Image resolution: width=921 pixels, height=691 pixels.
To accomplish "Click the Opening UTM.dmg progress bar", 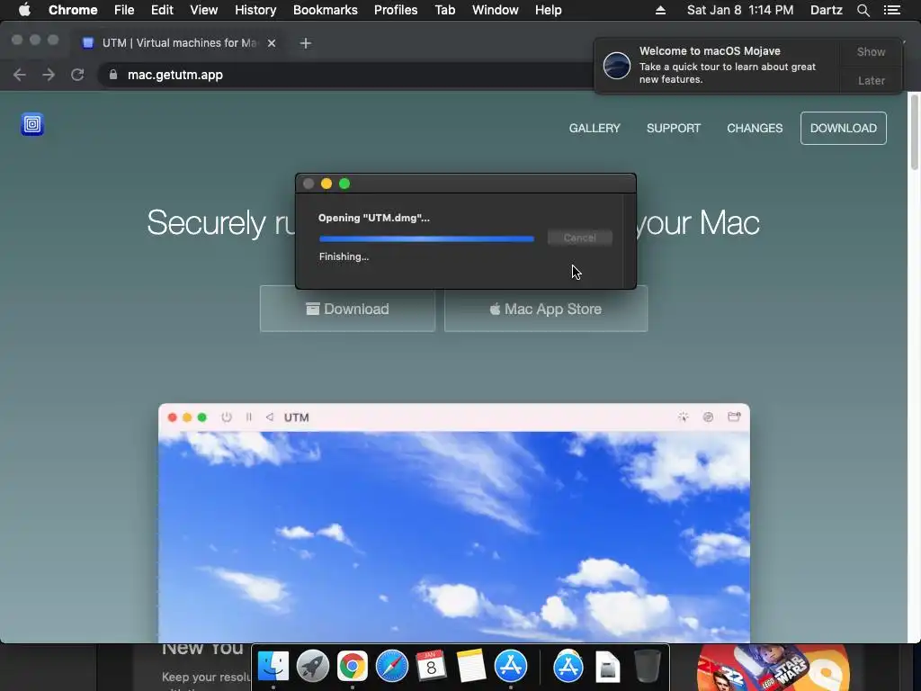I will coord(426,238).
